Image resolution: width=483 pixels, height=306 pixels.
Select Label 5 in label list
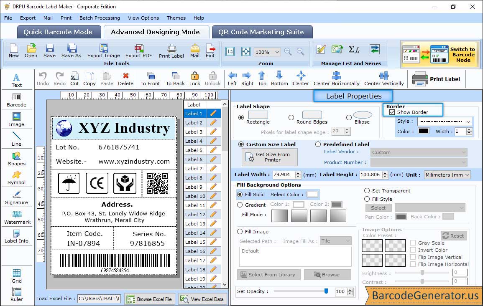coord(195,150)
